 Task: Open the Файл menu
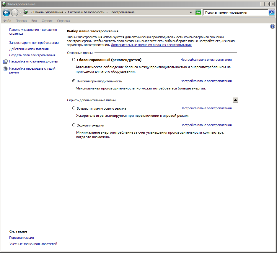click(x=7, y=21)
